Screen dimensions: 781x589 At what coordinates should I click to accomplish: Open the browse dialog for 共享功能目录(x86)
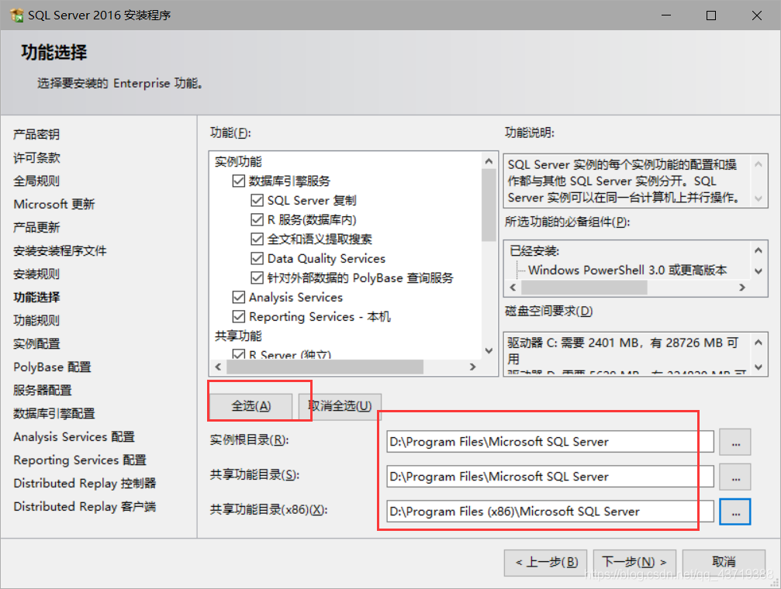coord(735,511)
